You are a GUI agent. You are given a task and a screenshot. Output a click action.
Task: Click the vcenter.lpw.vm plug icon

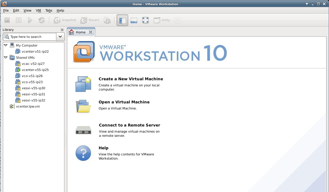12,106
